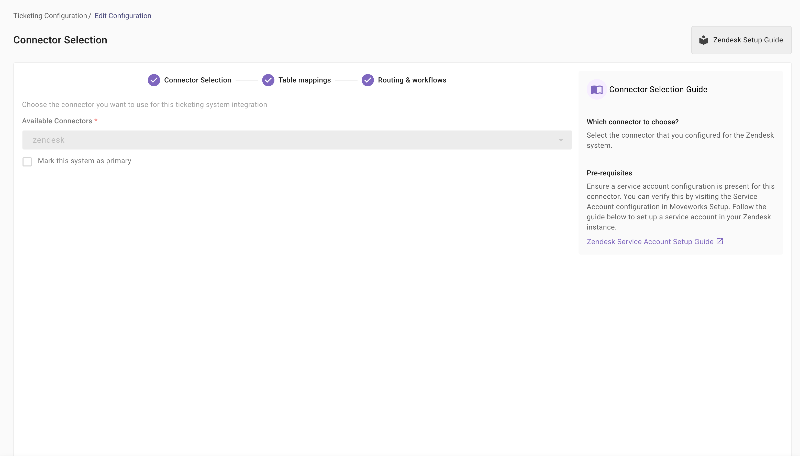This screenshot has width=800, height=456.
Task: Click the Connector Selection step checkmark icon
Action: point(154,80)
